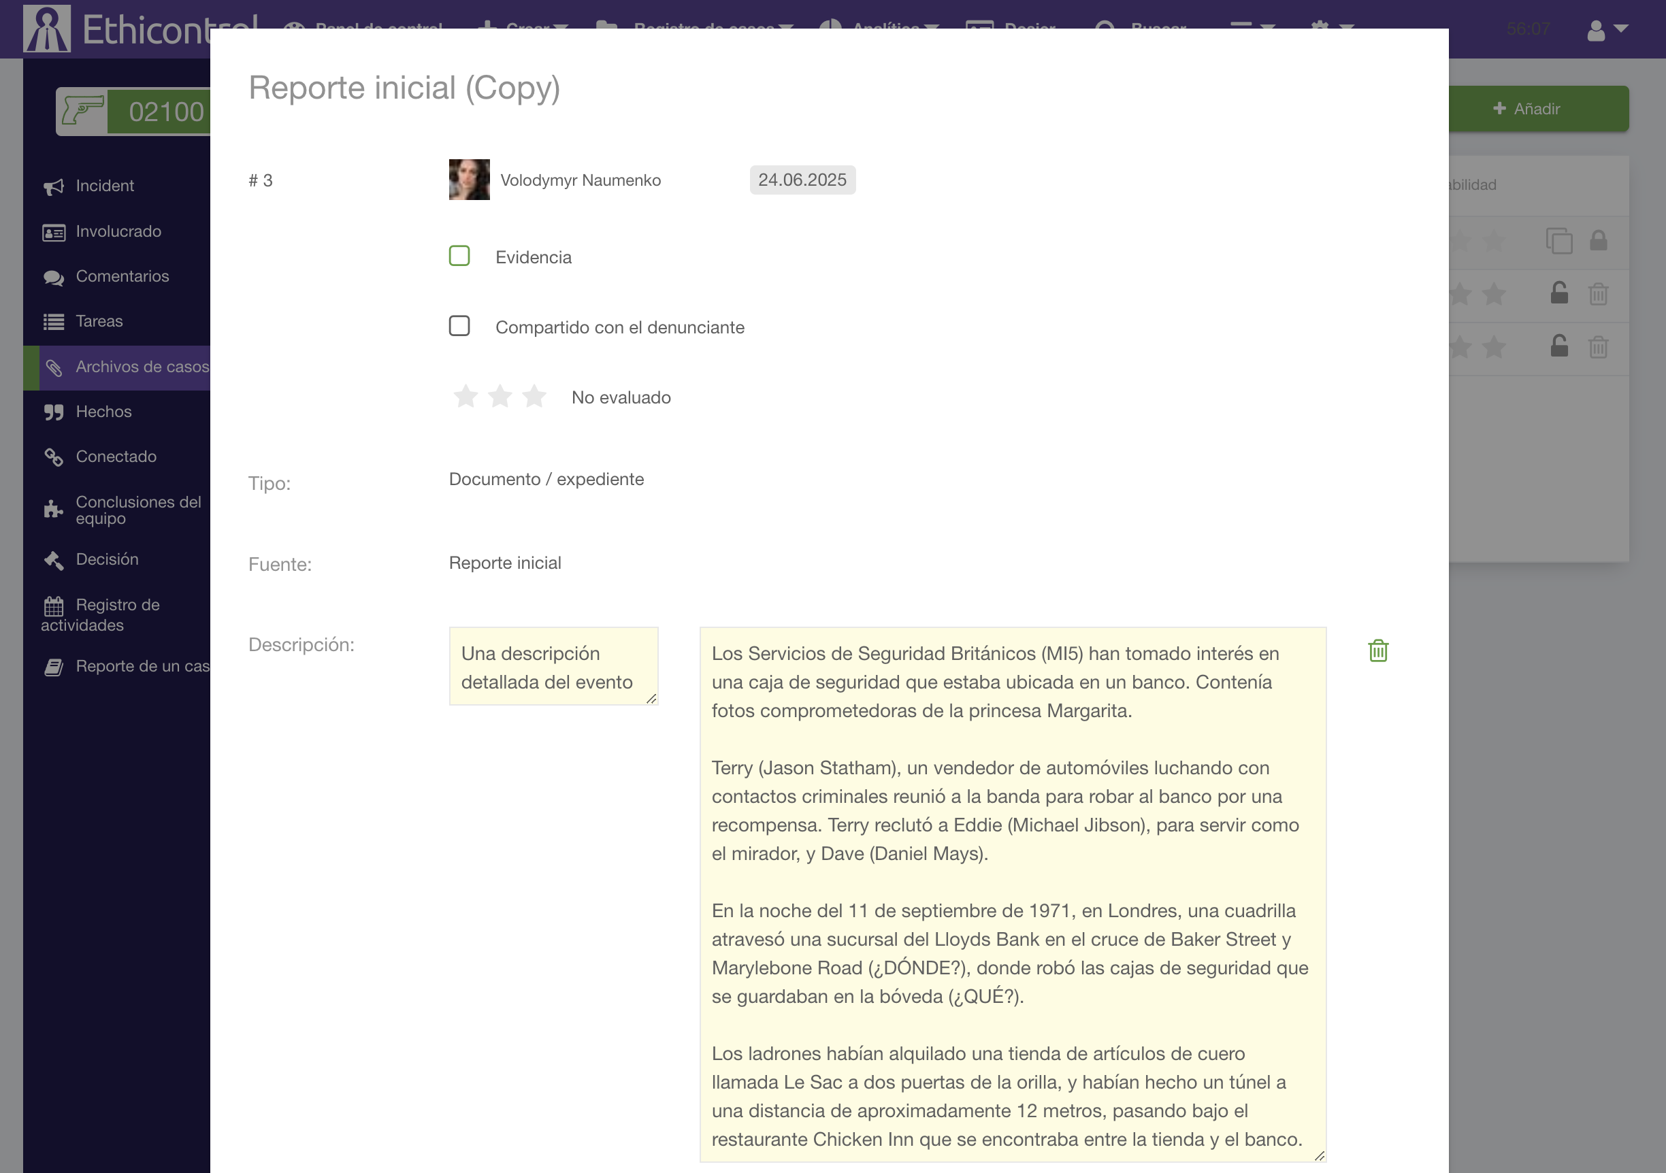The image size is (1666, 1173).
Task: Click the open padlock in second row
Action: point(1558,294)
